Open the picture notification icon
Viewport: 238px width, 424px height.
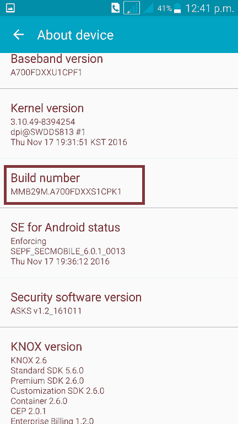tap(10, 8)
